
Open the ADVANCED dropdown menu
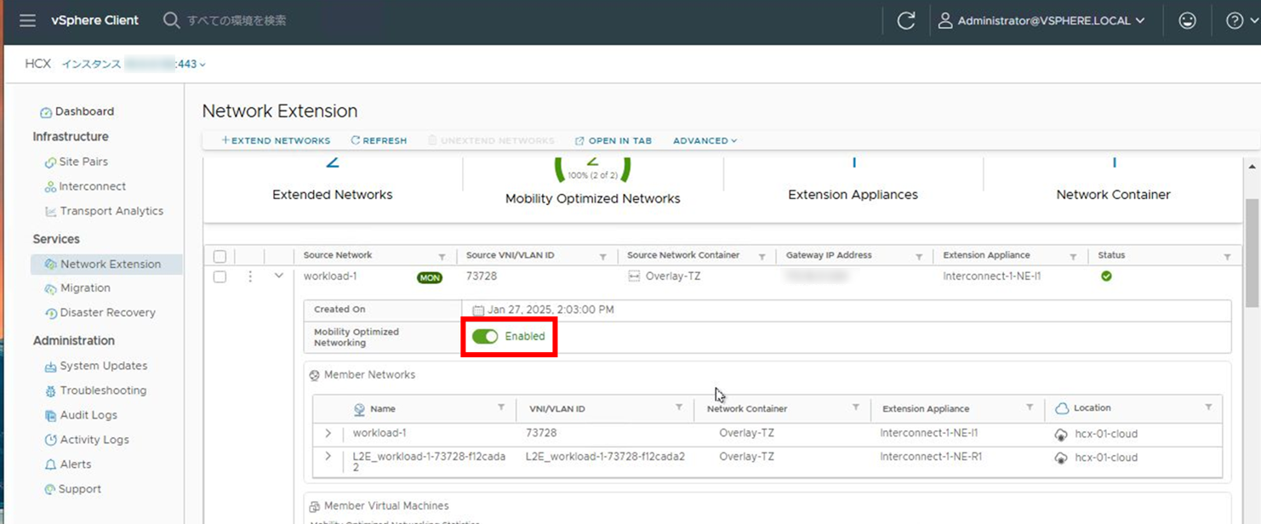tap(705, 140)
